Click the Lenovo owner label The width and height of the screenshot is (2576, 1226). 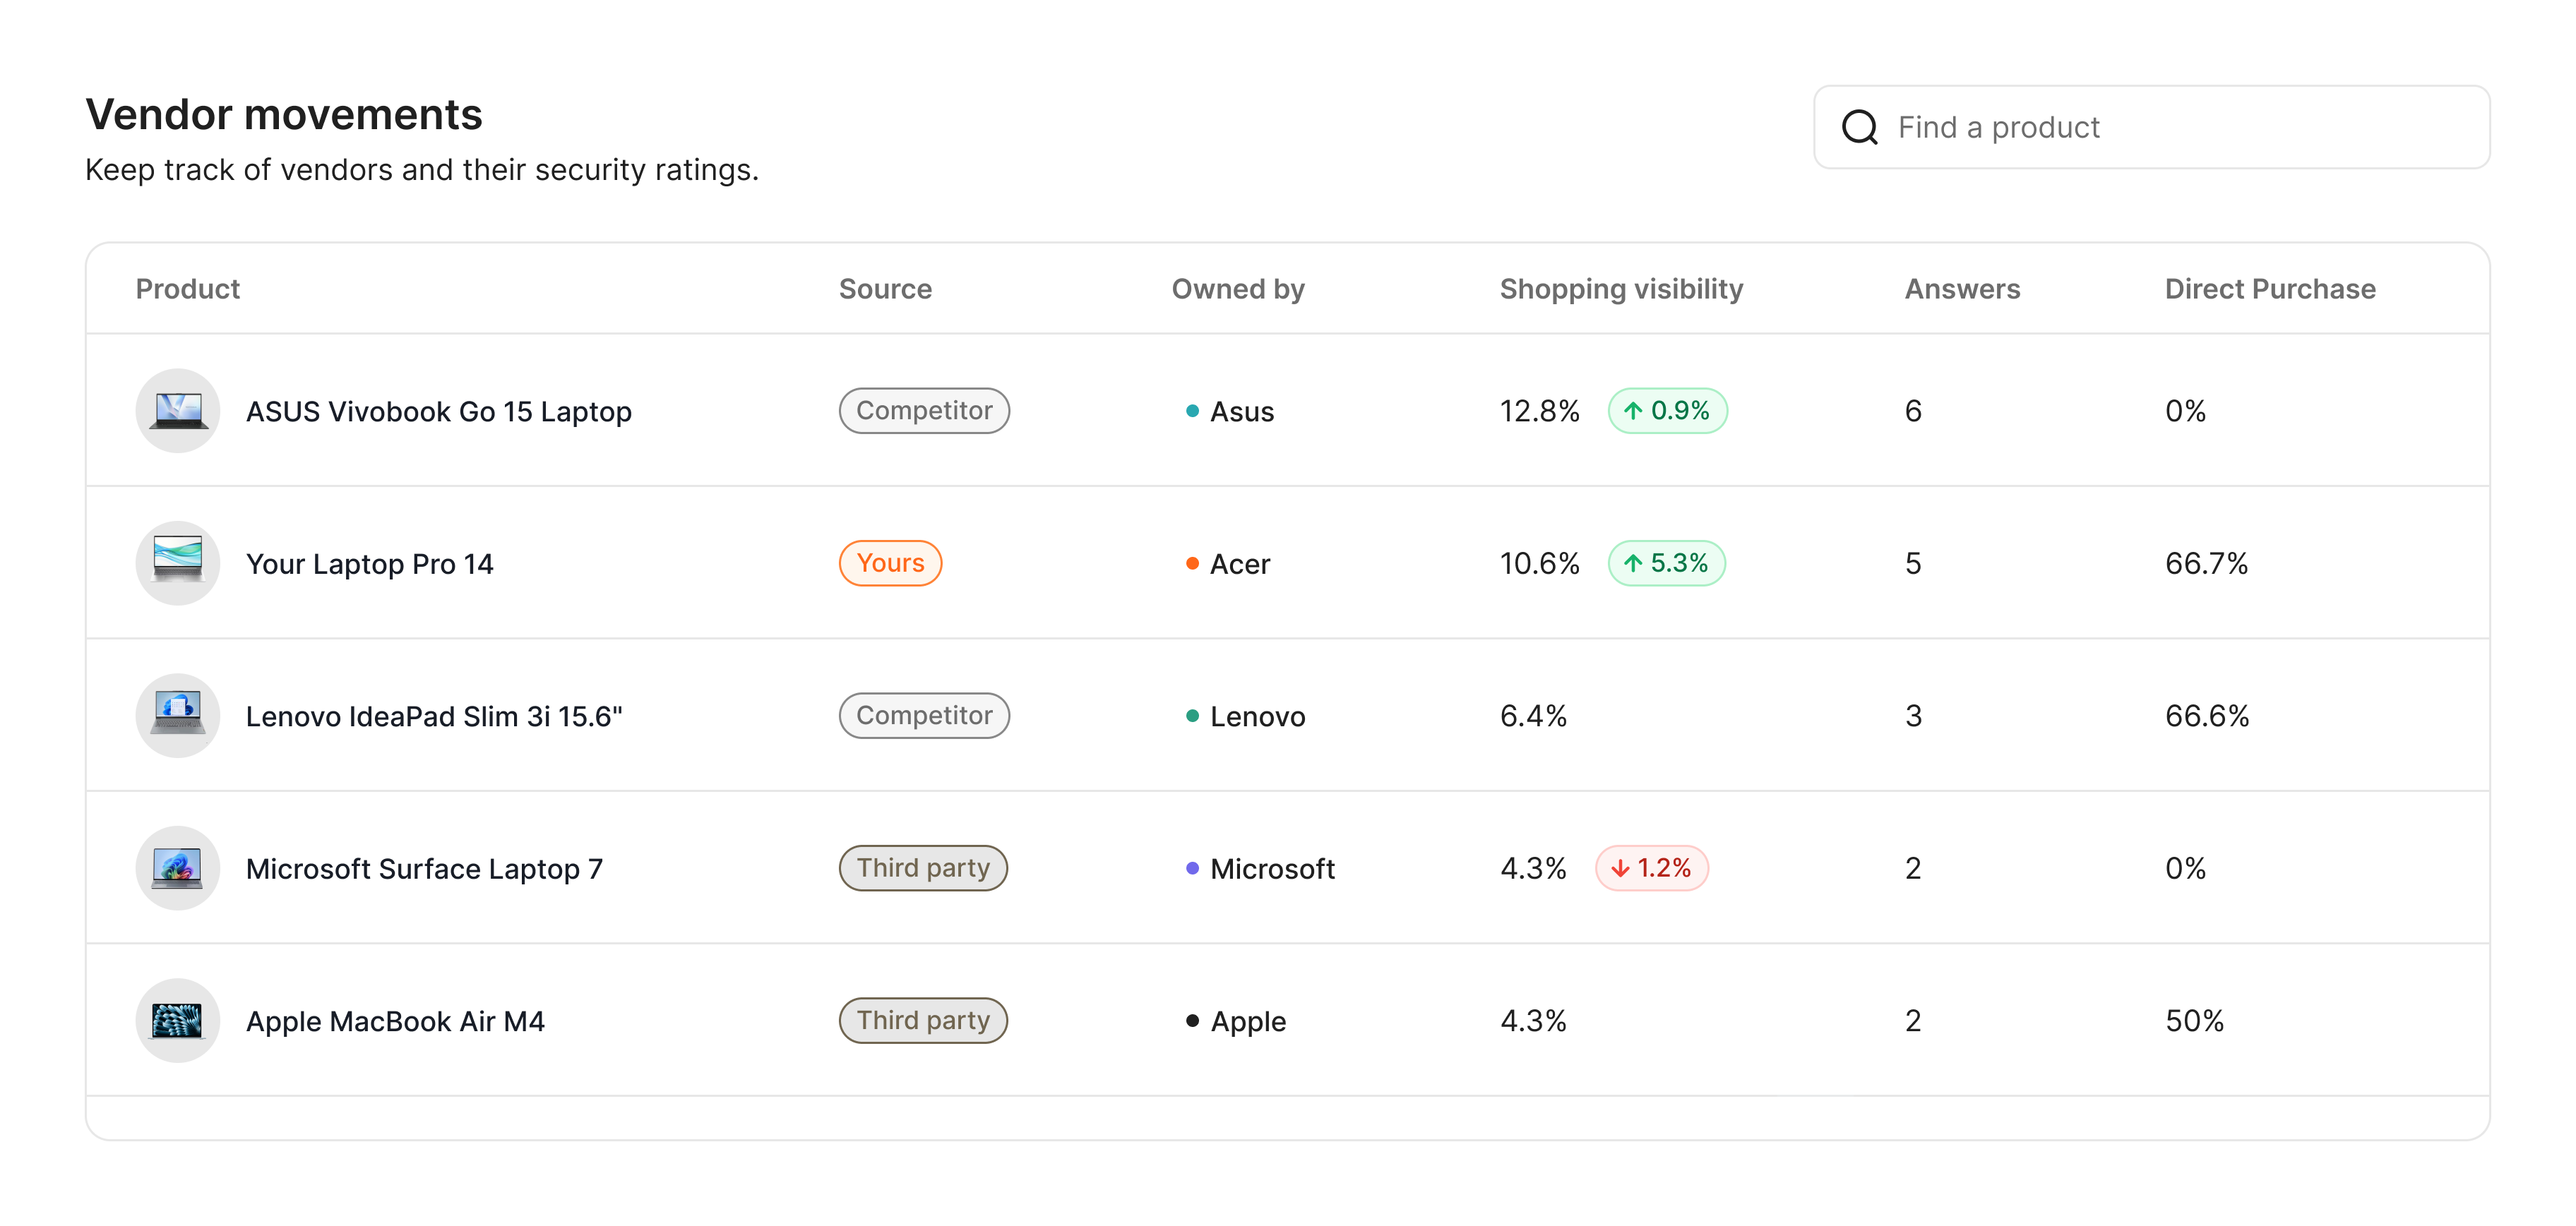pos(1258,716)
